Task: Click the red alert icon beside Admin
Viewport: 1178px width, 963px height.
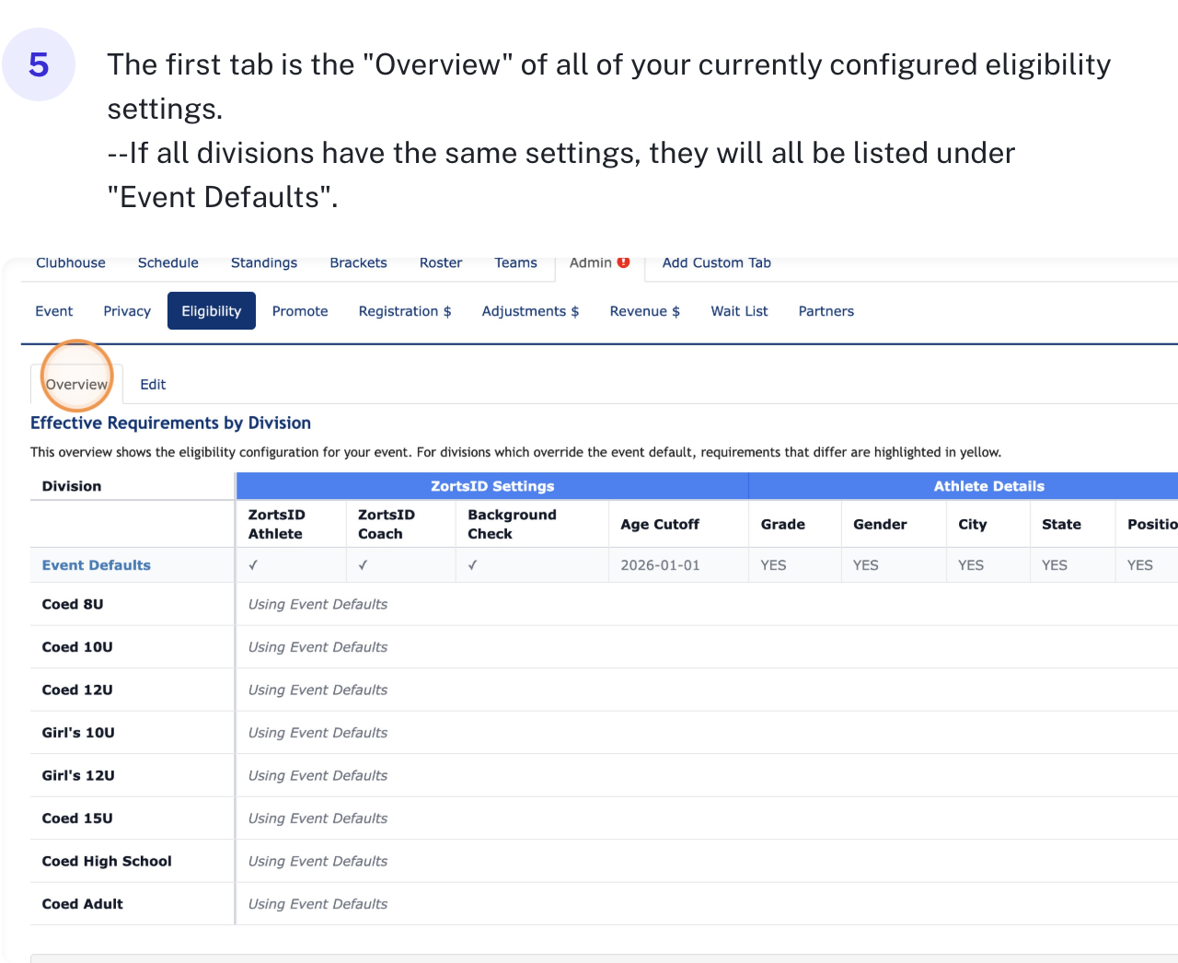Action: (623, 262)
